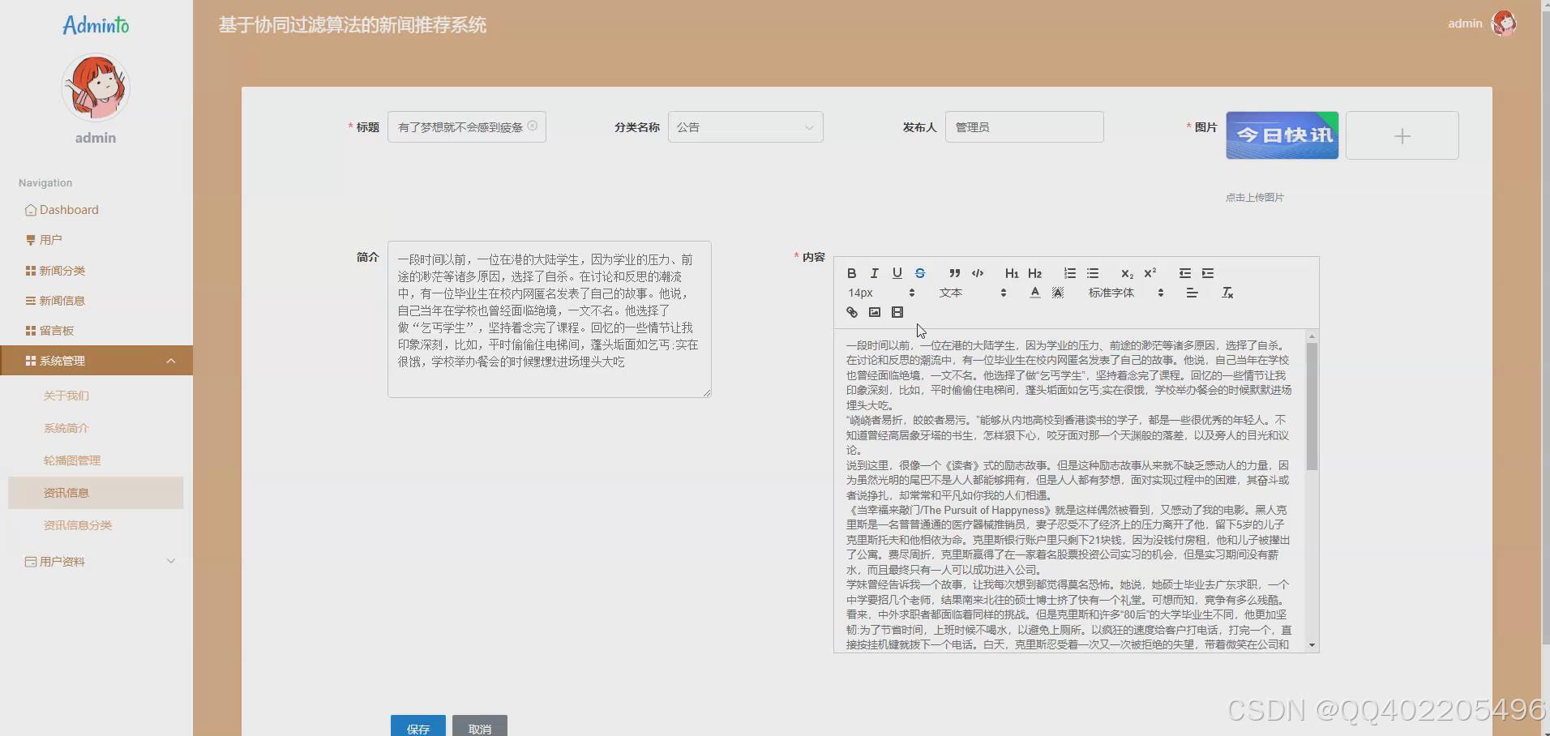This screenshot has width=1550, height=736.
Task: Insert a video into the content editor
Action: pos(897,312)
